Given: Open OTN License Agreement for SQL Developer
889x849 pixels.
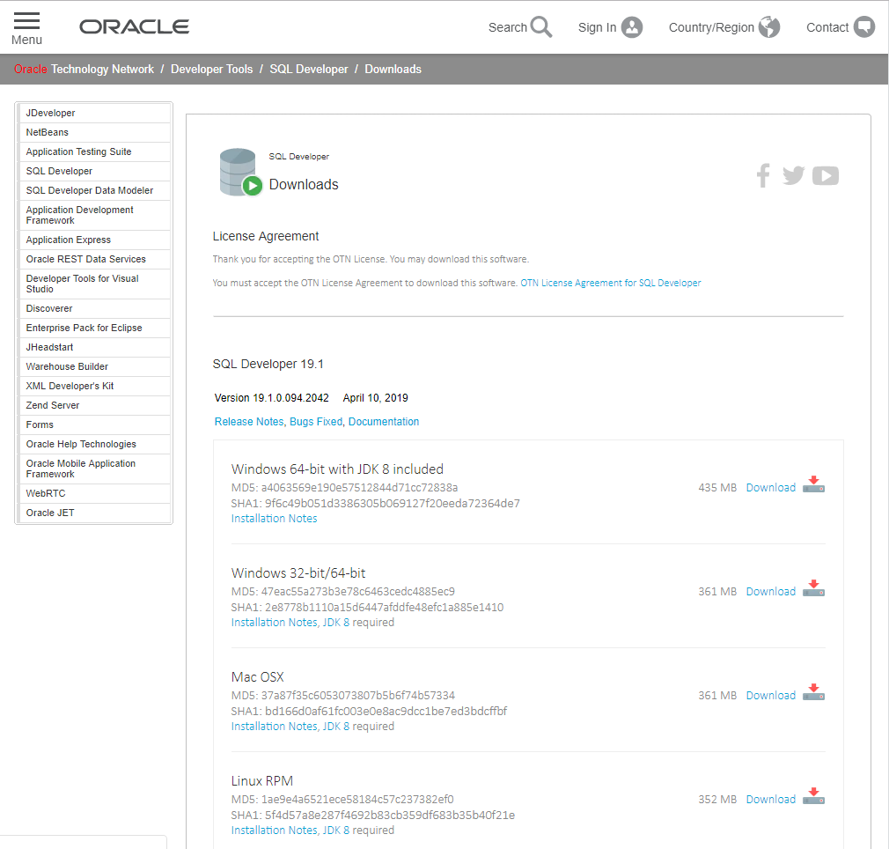Looking at the screenshot, I should (x=611, y=283).
